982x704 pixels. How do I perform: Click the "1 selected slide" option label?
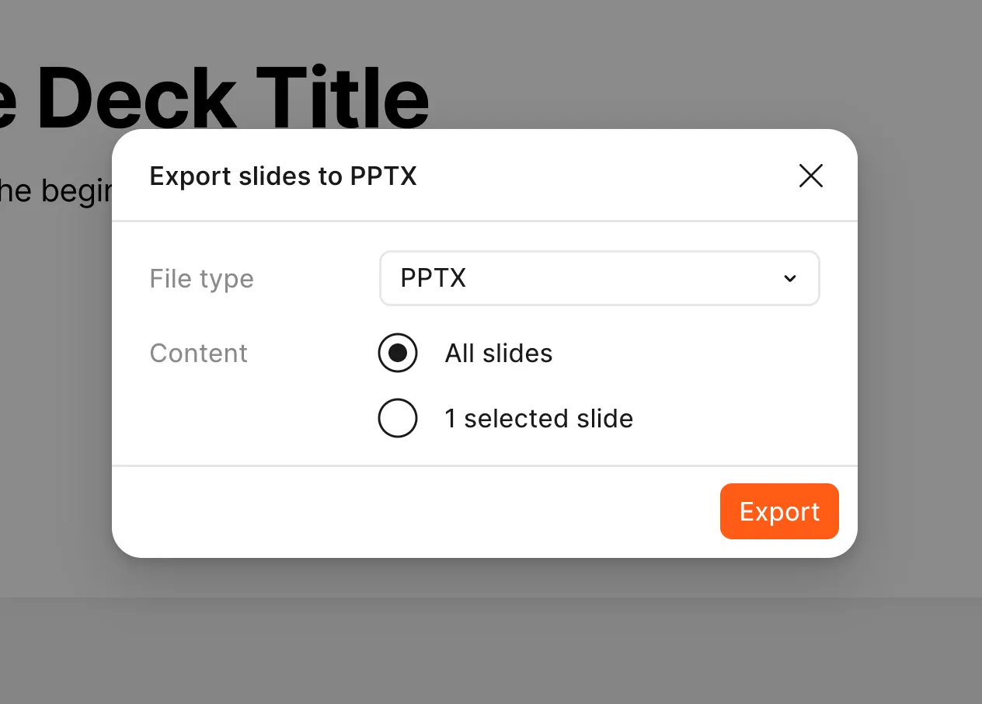click(x=538, y=419)
